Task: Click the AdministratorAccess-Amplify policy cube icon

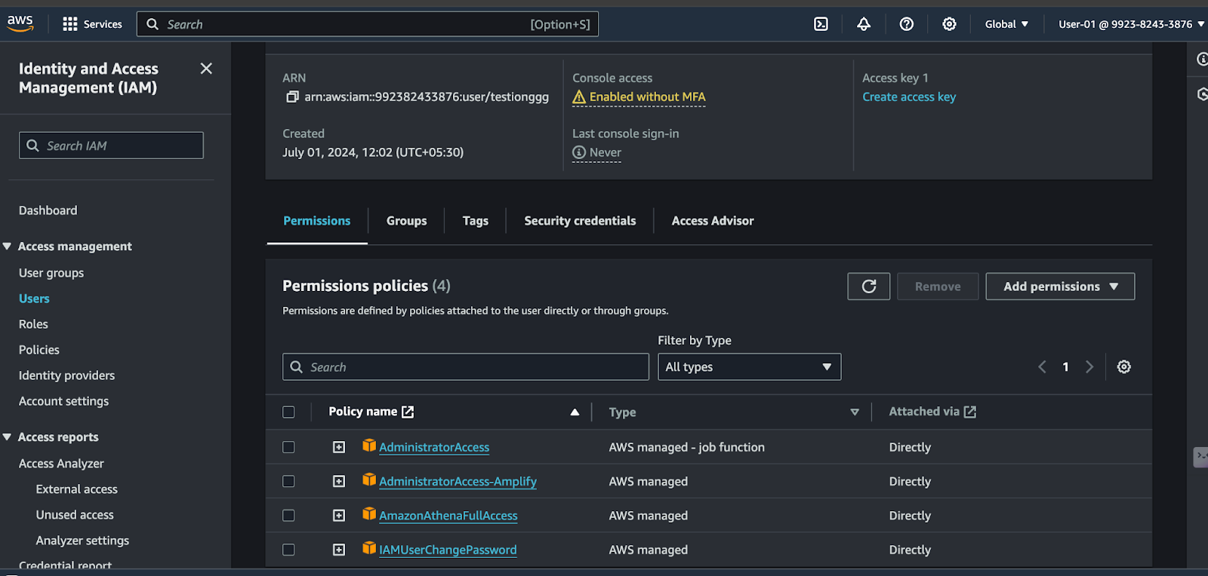Action: click(x=369, y=479)
